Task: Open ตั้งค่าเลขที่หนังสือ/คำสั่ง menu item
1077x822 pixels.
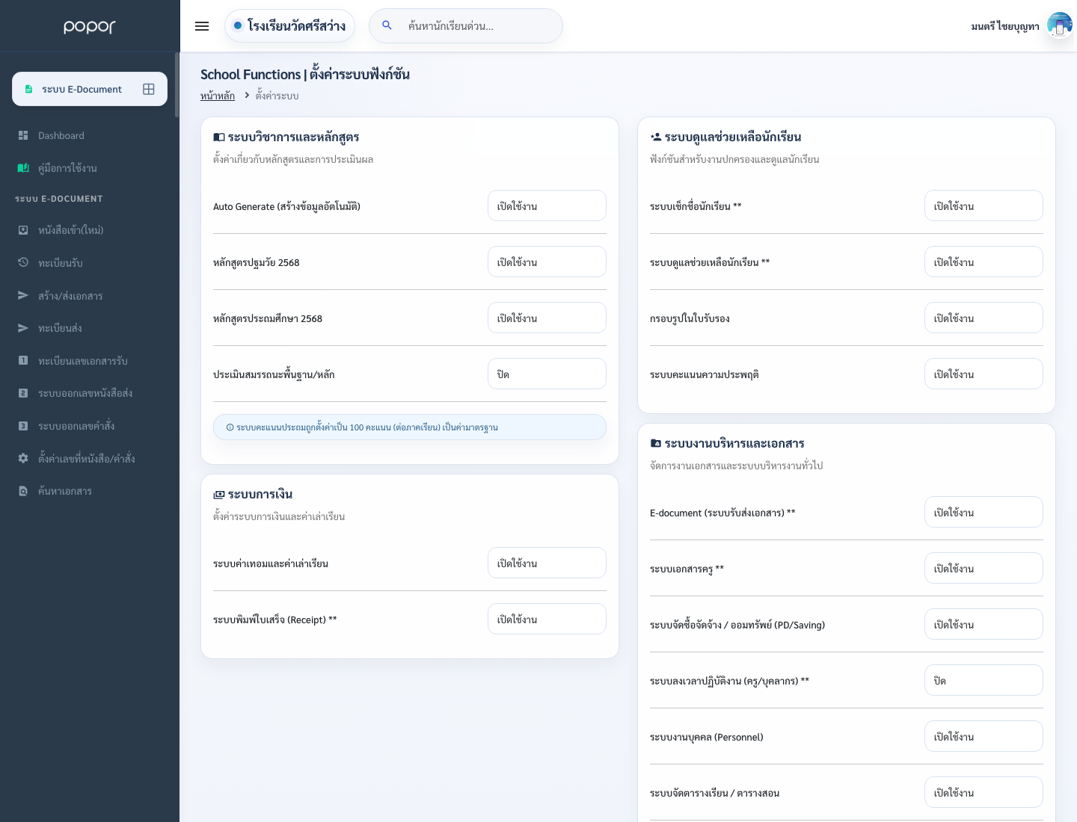Action: click(90, 458)
